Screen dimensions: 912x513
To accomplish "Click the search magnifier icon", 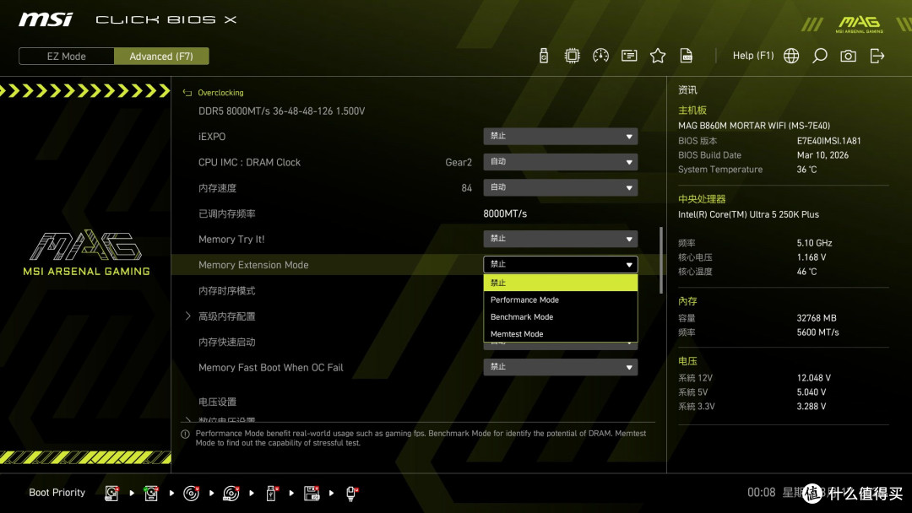I will (819, 56).
